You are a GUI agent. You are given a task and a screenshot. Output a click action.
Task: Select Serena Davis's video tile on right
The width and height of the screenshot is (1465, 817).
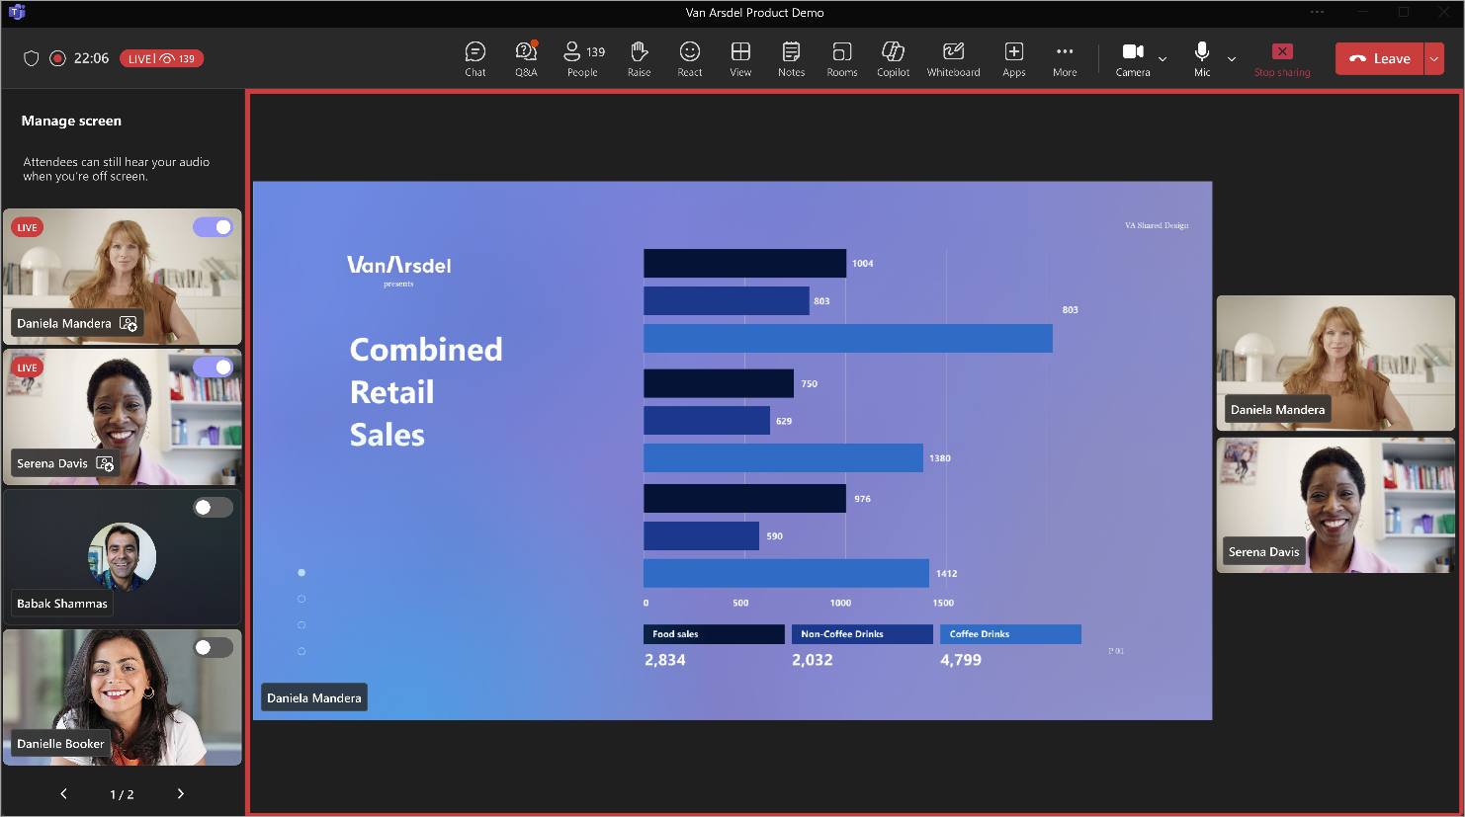coord(1336,505)
